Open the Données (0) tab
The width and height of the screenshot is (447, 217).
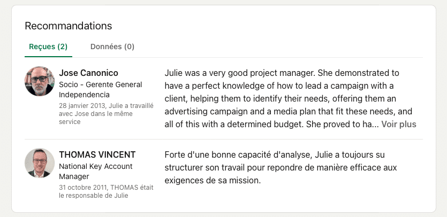click(112, 46)
